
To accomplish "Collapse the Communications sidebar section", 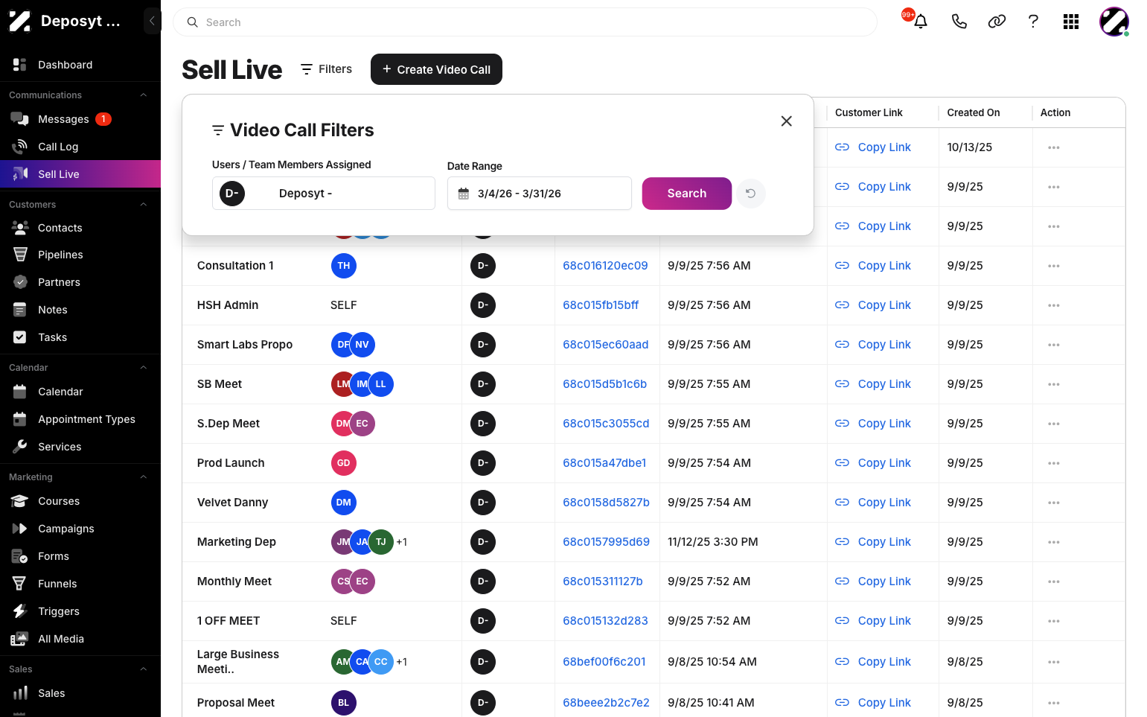I will tap(144, 95).
